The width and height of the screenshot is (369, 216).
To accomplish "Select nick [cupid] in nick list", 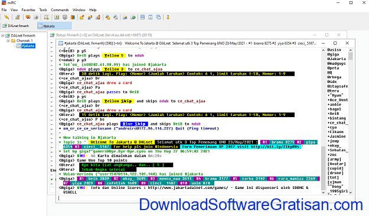I will click(335, 168).
